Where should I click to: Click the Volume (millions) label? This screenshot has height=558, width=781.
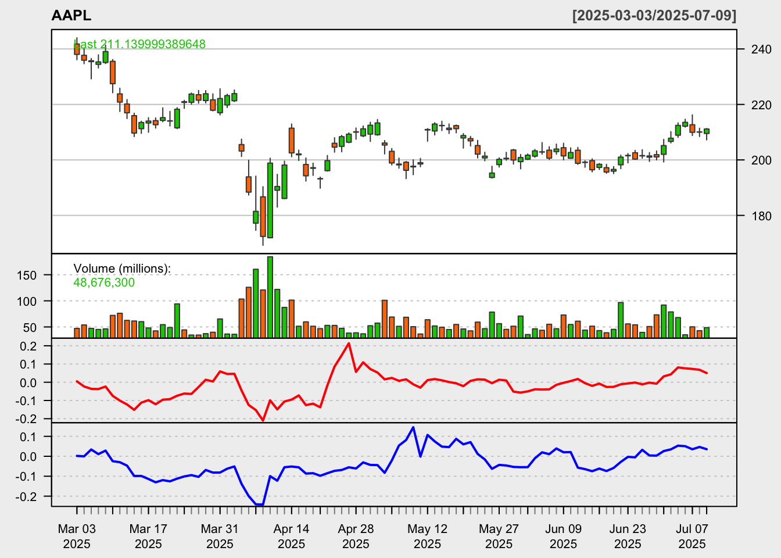[122, 269]
